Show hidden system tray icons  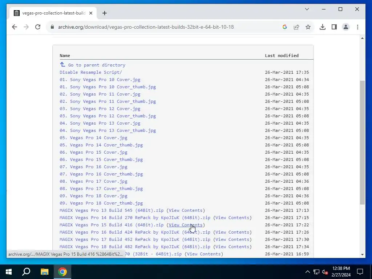pos(307,272)
